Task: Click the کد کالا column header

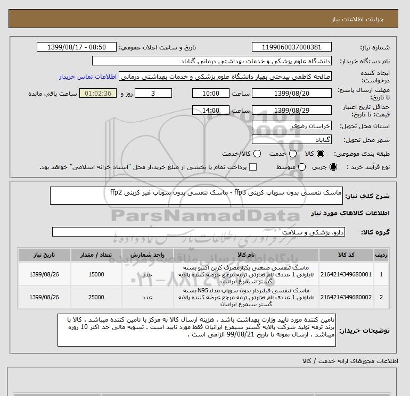Action: pyautogui.click(x=346, y=255)
